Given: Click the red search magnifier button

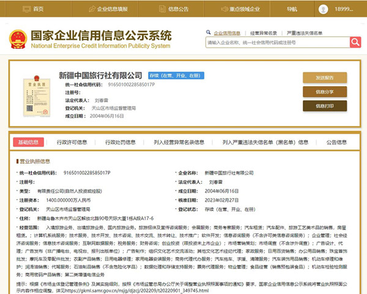Looking at the screenshot, I should point(355,42).
